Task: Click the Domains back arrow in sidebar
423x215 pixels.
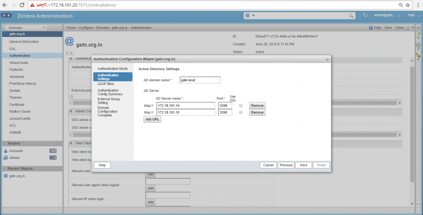Action: pyautogui.click(x=5, y=28)
